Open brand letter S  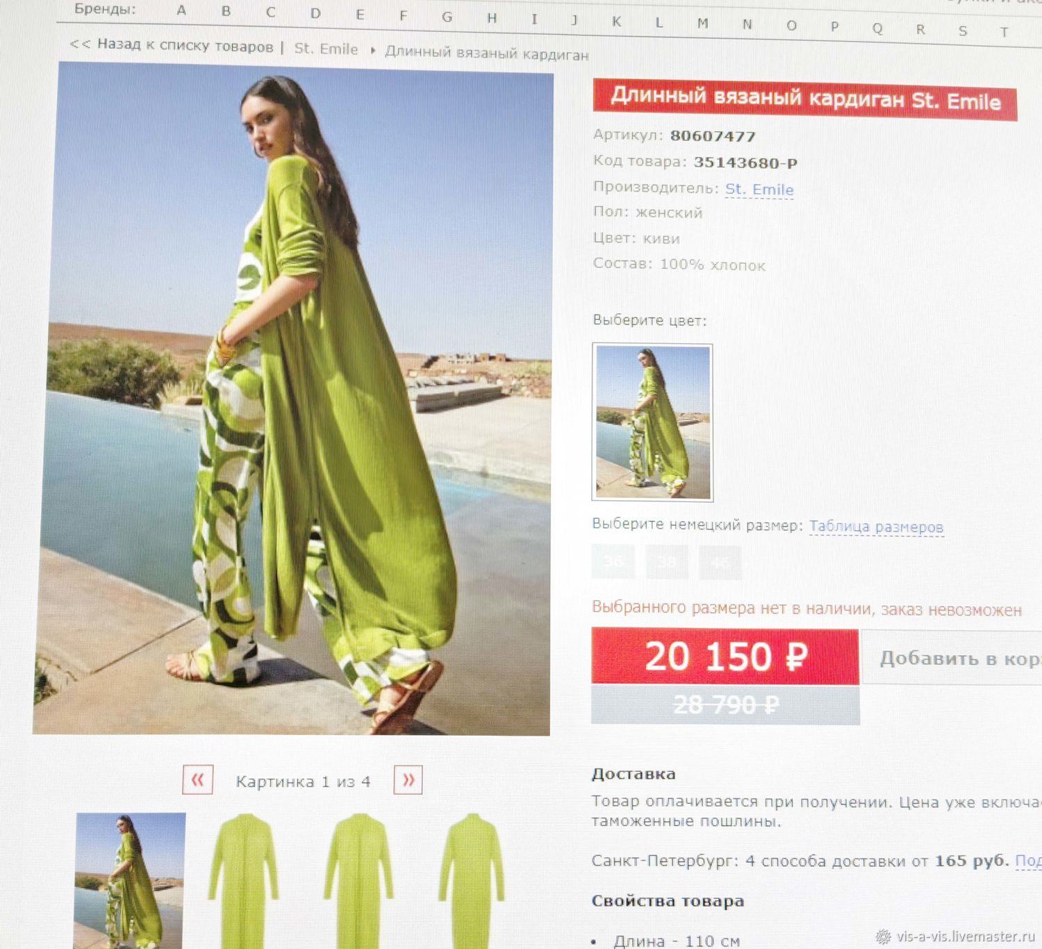963,31
